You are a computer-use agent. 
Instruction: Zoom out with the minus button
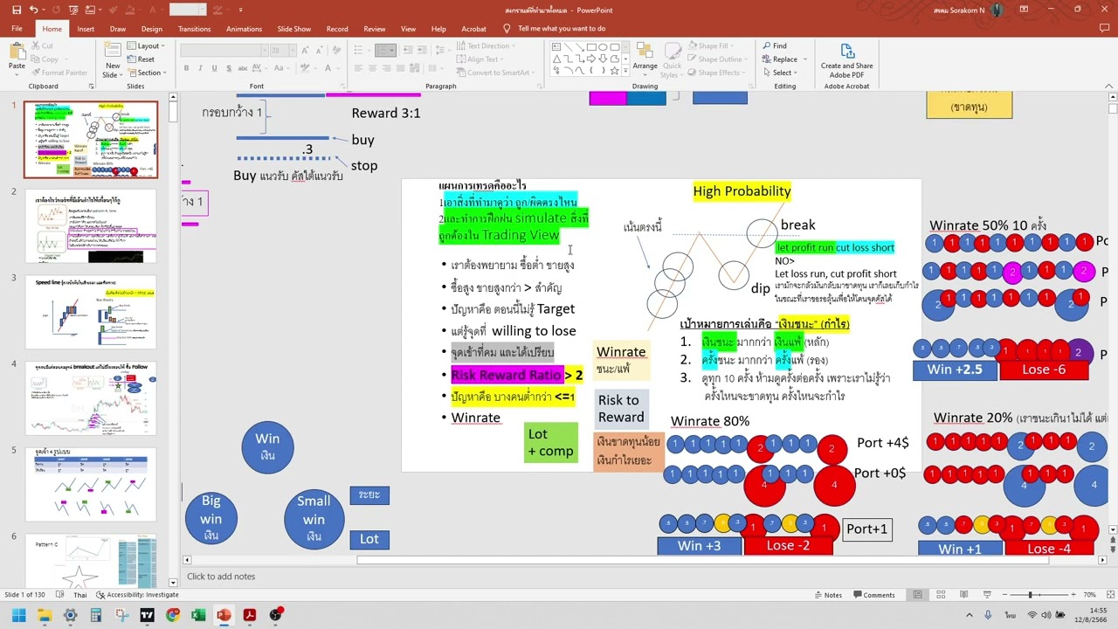point(1003,595)
